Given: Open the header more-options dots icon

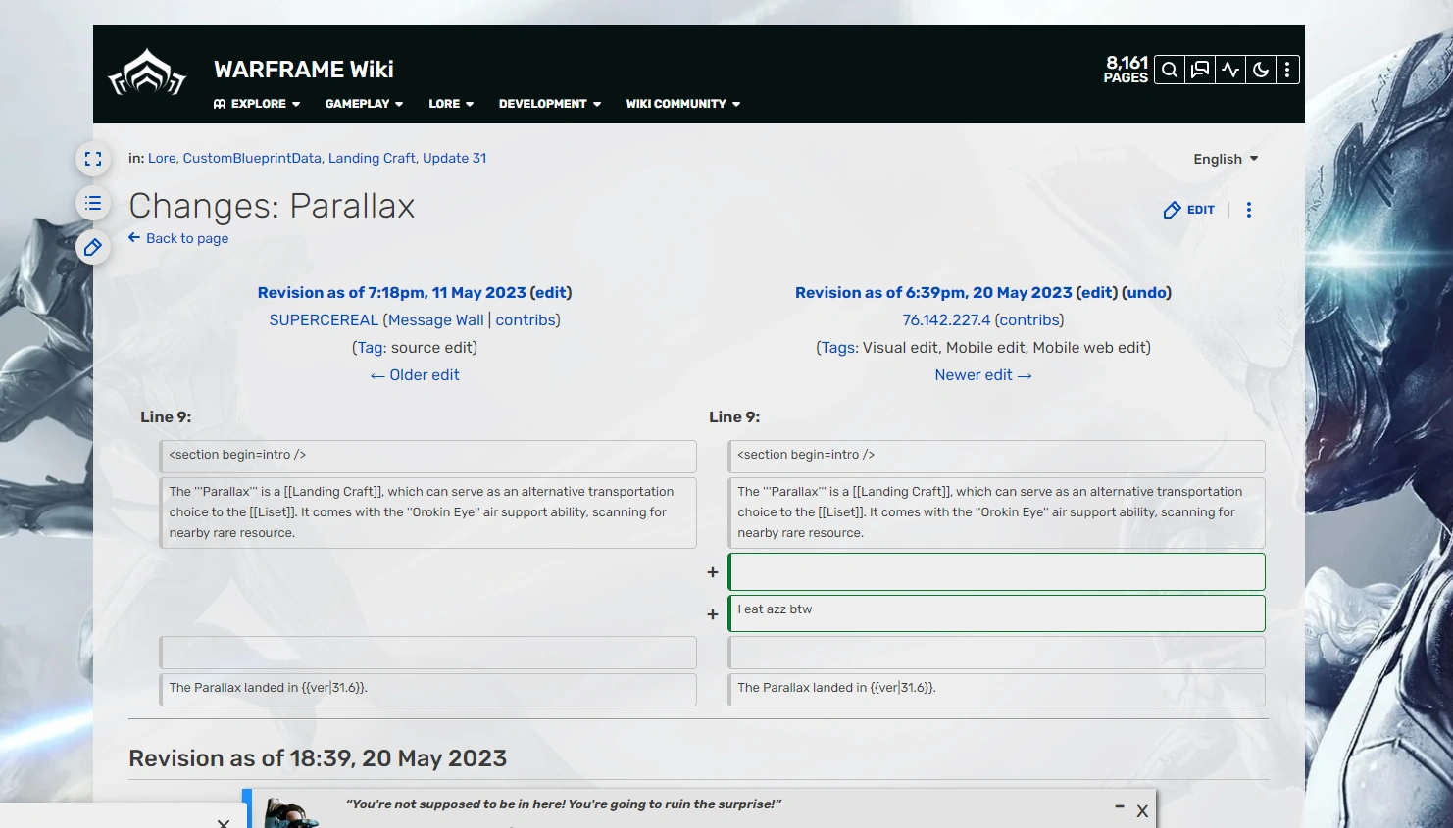Looking at the screenshot, I should coord(1287,70).
